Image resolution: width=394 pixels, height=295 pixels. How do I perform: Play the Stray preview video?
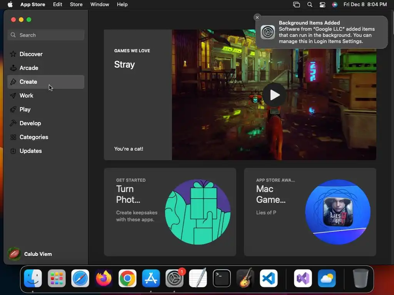pyautogui.click(x=274, y=95)
